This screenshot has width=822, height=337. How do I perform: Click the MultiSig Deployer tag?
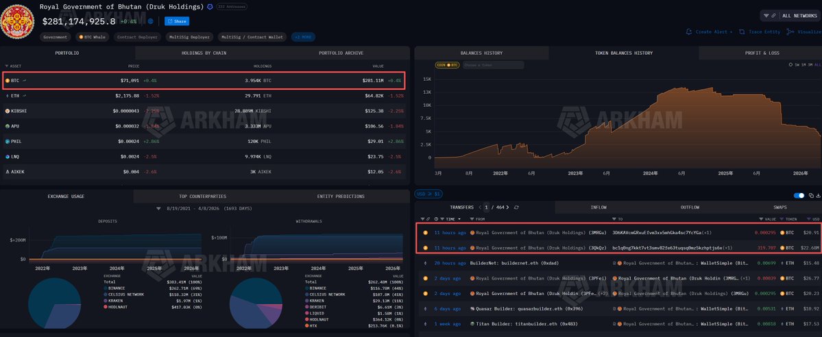189,37
